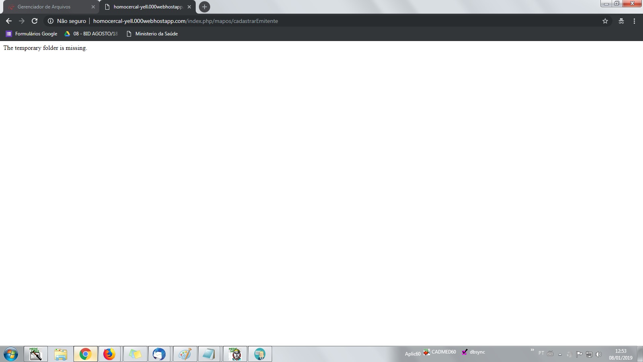Start Microsoft Paint from the taskbar
Screen dimensions: 643x362
pyautogui.click(x=184, y=354)
